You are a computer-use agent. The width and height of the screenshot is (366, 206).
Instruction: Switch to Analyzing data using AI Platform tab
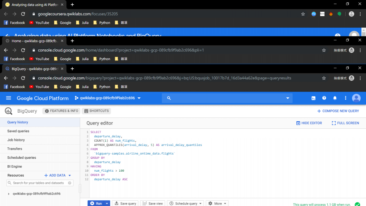pos(35,5)
